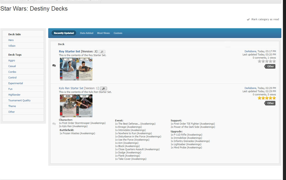Click the 1x Aim (Awakenings) entry
286x180 pixels.
(x=127, y=143)
